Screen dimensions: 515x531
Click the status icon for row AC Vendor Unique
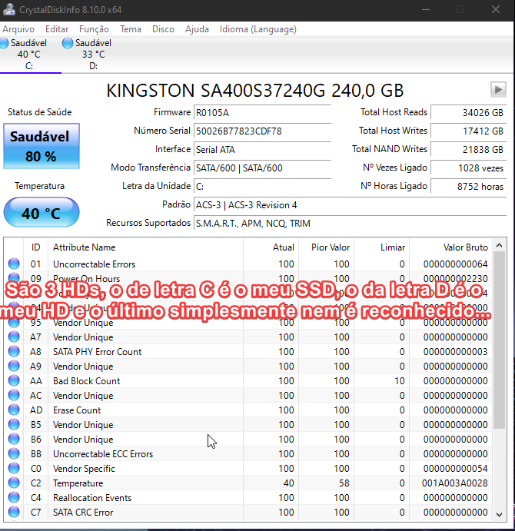(14, 395)
